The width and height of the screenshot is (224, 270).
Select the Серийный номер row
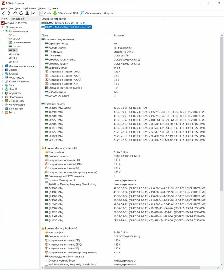(130, 43)
